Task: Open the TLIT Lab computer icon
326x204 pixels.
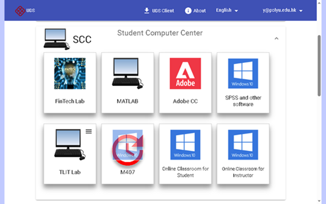Action: click(x=70, y=145)
